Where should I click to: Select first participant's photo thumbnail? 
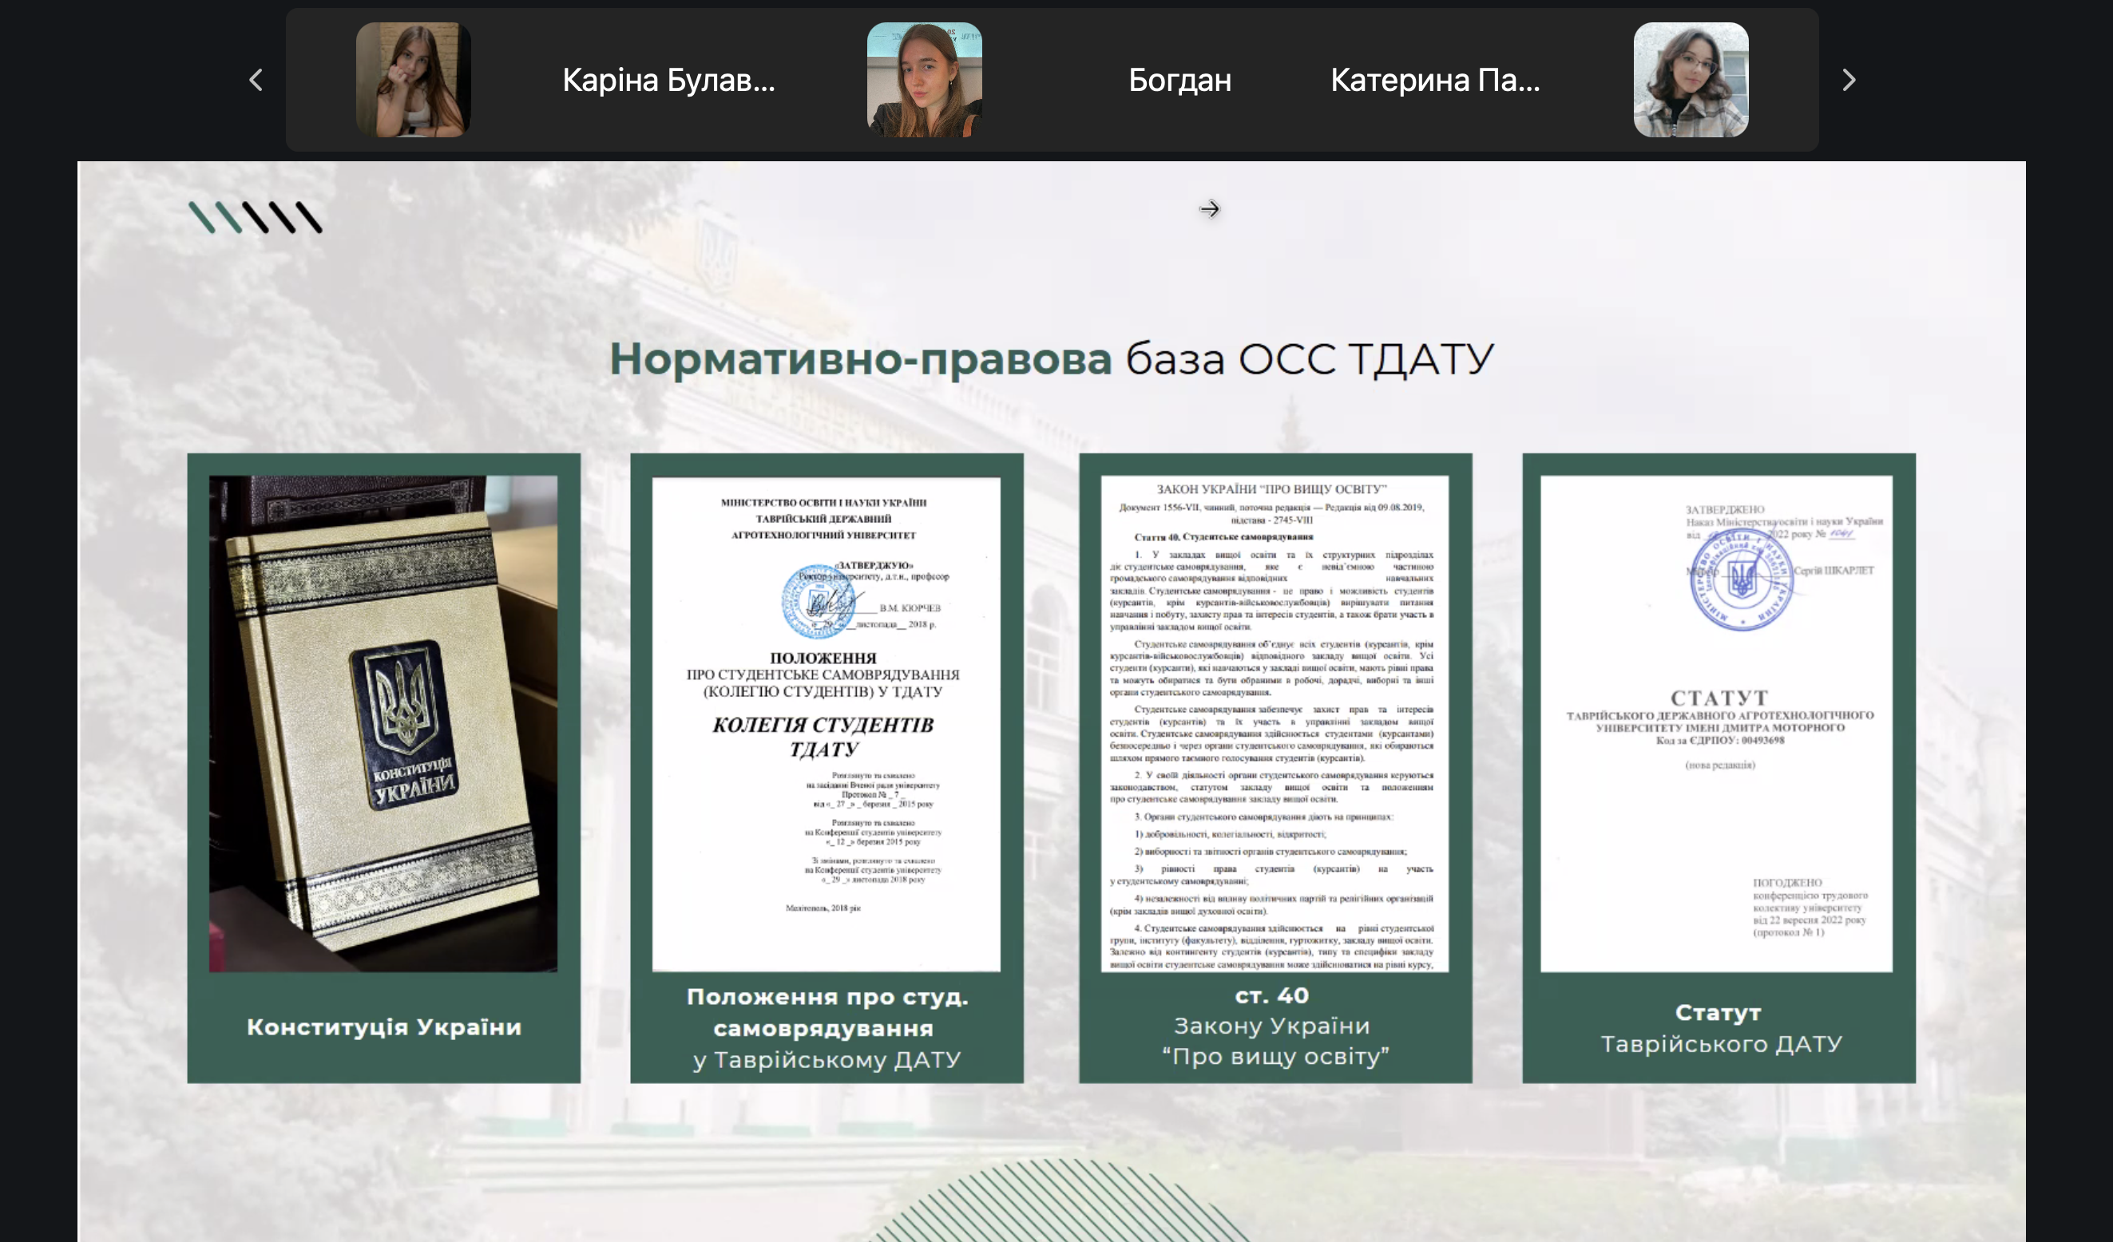coord(413,81)
